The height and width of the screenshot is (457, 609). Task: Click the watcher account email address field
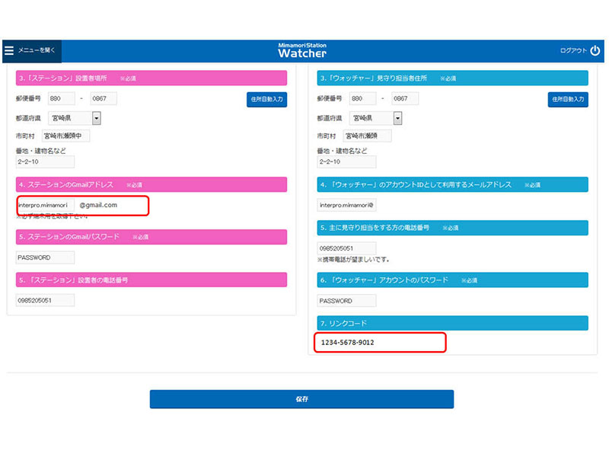tap(346, 205)
